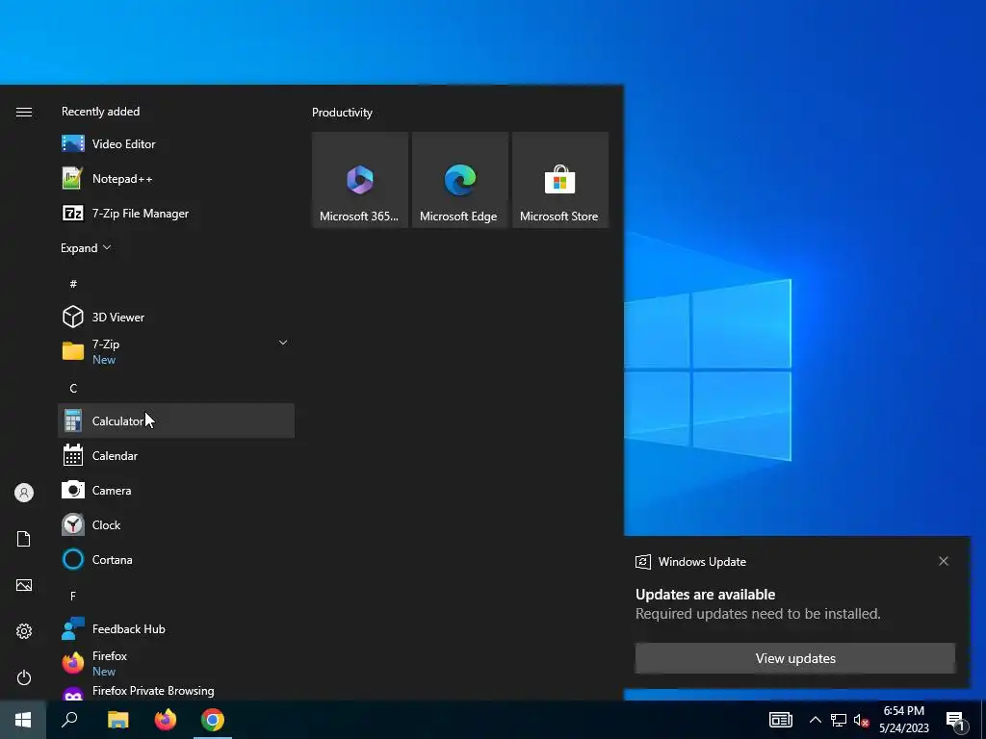This screenshot has height=739, width=986.
Task: Launch Cortana
Action: pyautogui.click(x=176, y=559)
